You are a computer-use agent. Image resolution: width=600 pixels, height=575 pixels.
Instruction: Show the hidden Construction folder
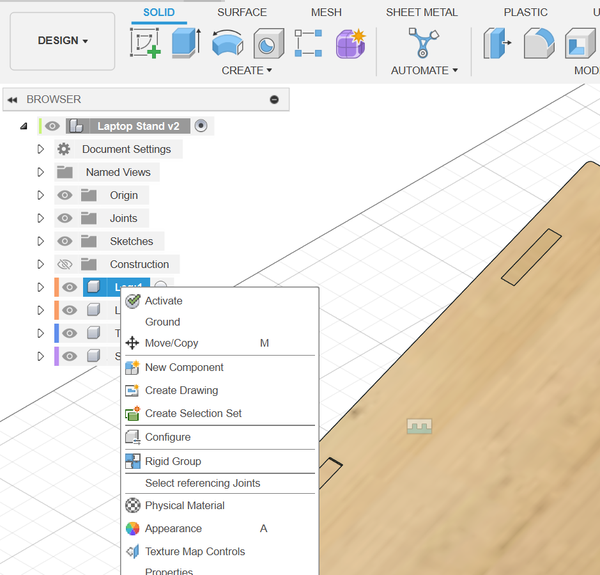click(65, 264)
